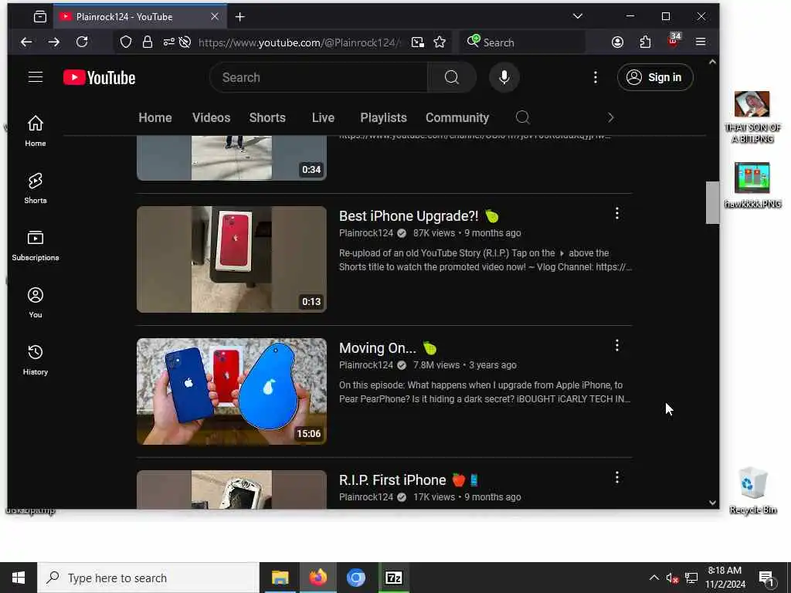The image size is (791, 593).
Task: Open the notification center icon
Action: (767, 578)
